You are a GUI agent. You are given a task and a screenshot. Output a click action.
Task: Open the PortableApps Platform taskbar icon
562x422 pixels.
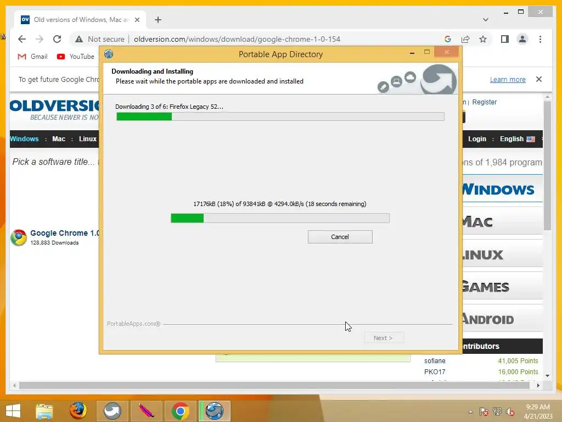[112, 411]
